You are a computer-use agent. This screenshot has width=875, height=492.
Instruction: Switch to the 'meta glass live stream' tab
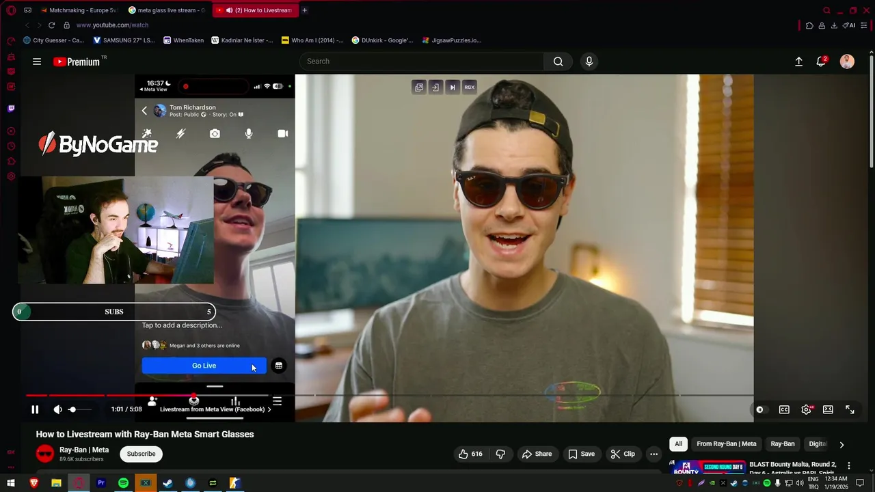tap(167, 10)
